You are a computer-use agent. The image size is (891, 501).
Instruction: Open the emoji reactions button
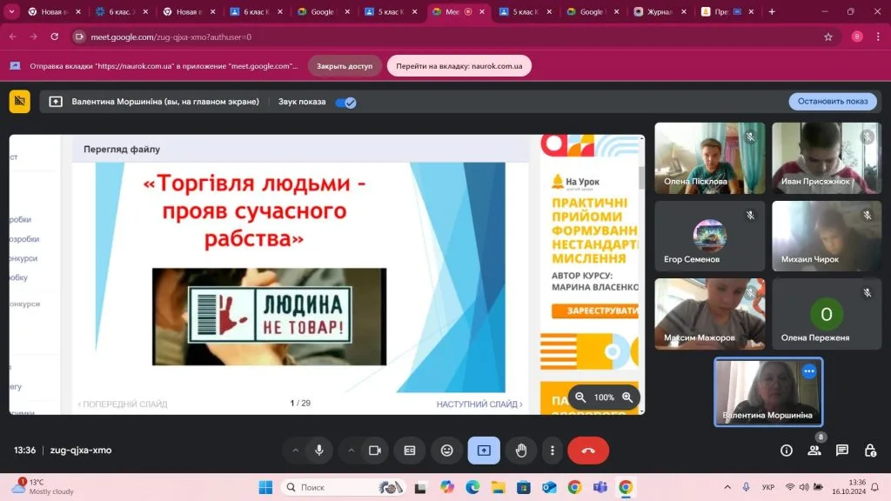[x=447, y=451]
